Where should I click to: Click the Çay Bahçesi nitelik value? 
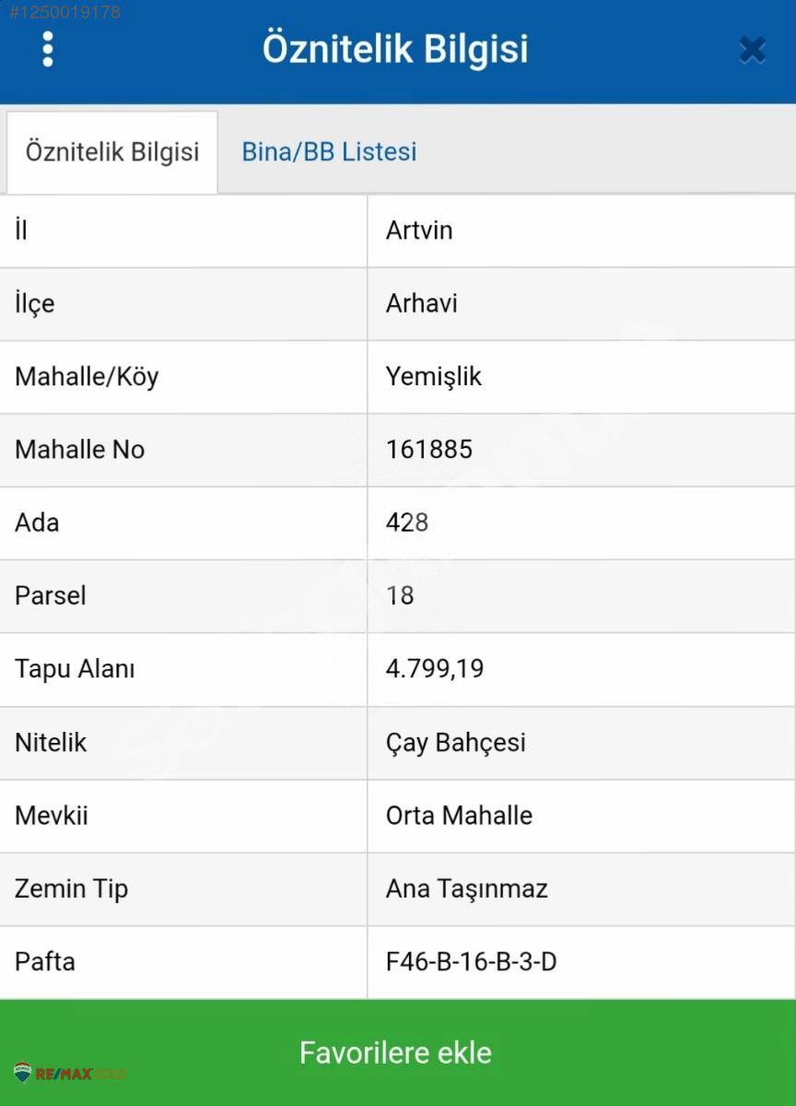(x=456, y=742)
